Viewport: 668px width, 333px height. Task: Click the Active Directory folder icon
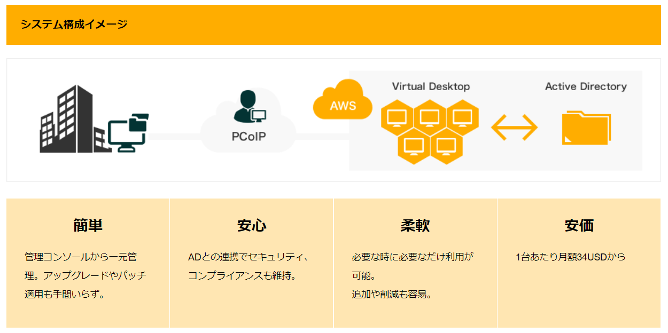[586, 128]
